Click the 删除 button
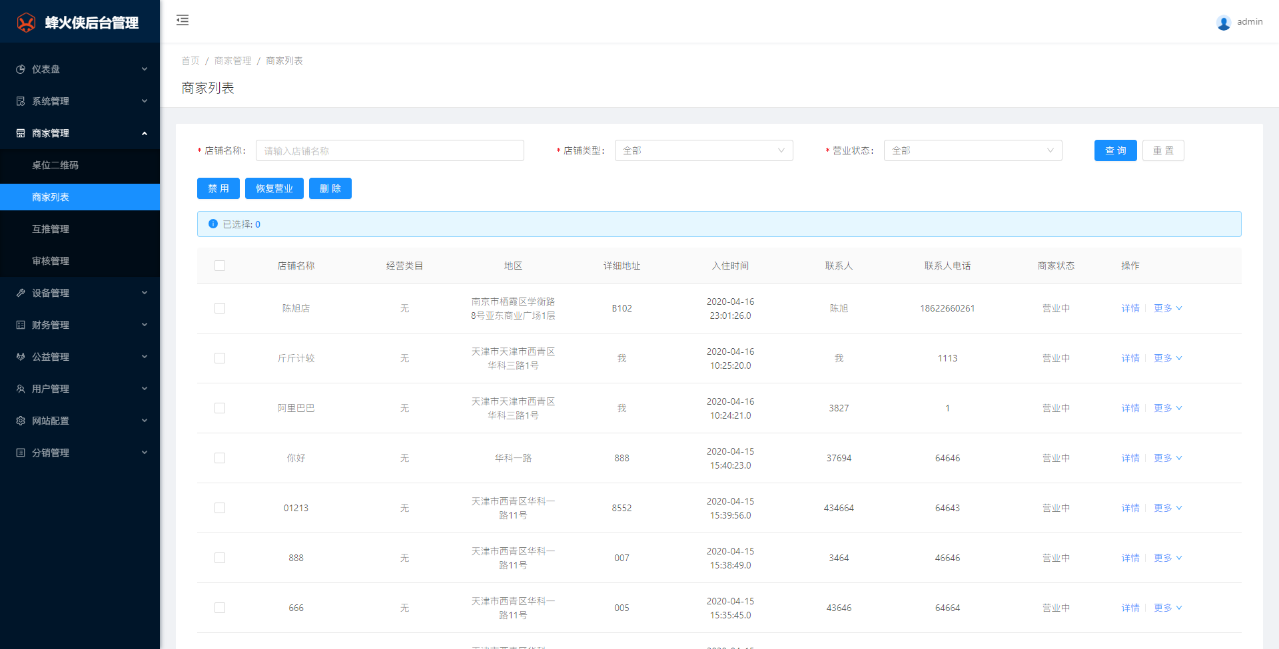The image size is (1279, 649). pos(330,188)
